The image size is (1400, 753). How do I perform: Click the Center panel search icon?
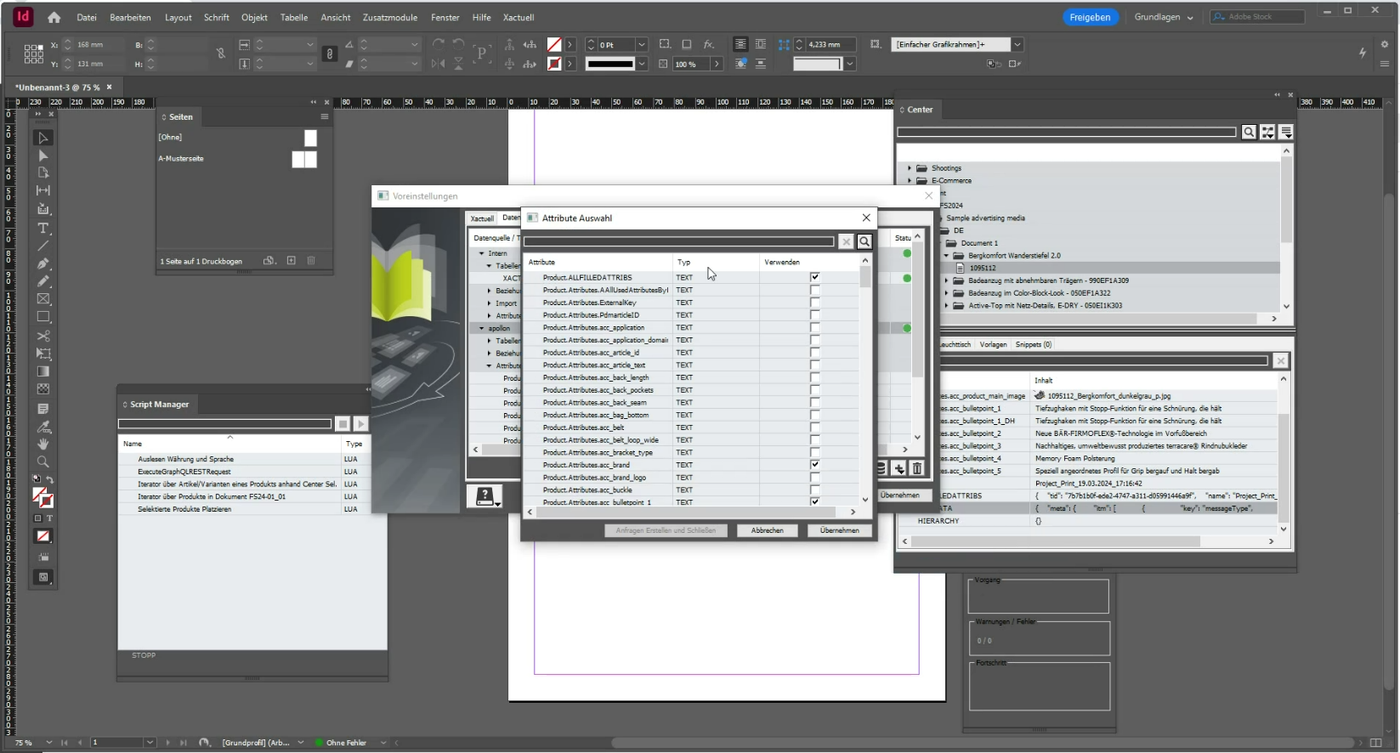[x=1249, y=132]
